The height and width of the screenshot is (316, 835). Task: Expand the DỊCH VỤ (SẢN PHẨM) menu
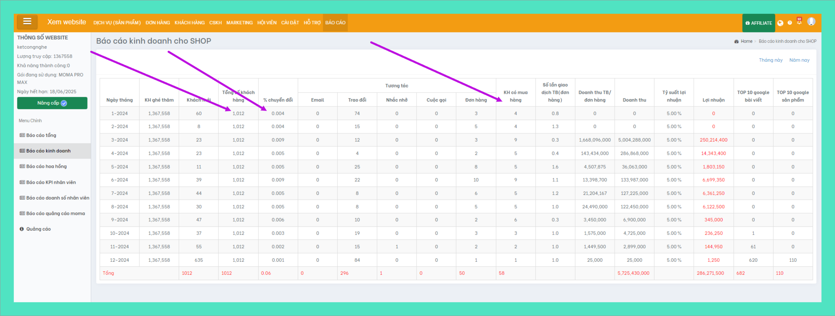coord(117,23)
